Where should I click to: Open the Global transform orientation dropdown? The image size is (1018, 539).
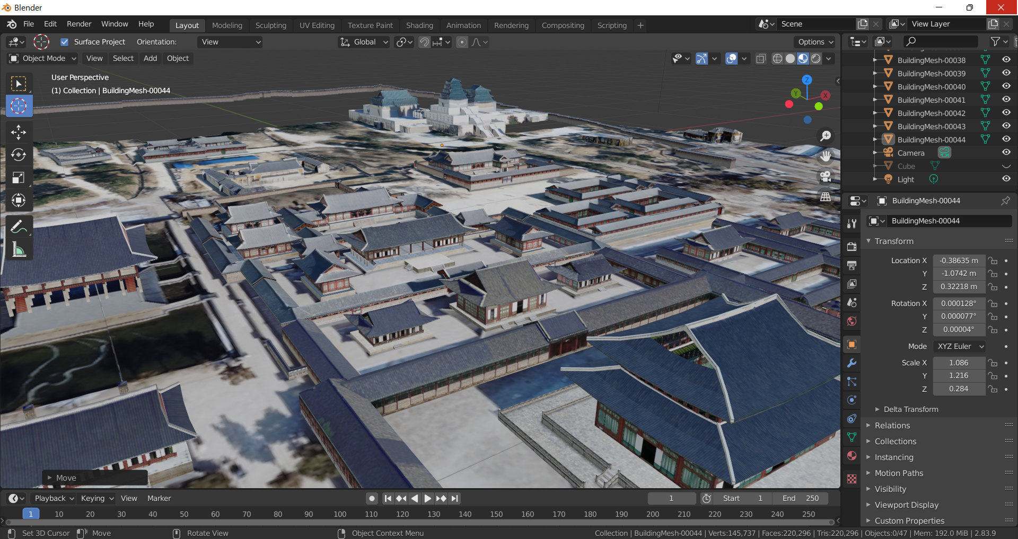click(x=364, y=42)
